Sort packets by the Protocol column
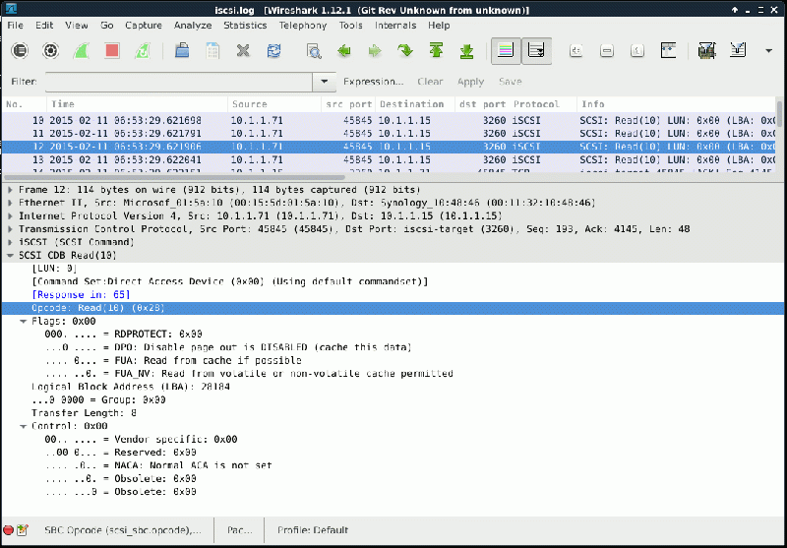The image size is (787, 548). click(x=543, y=104)
